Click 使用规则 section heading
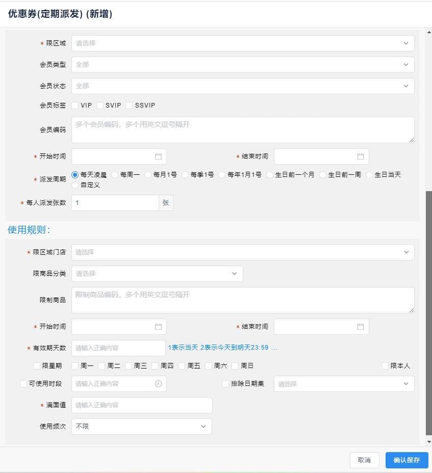This screenshot has height=473, width=432. pyautogui.click(x=29, y=230)
